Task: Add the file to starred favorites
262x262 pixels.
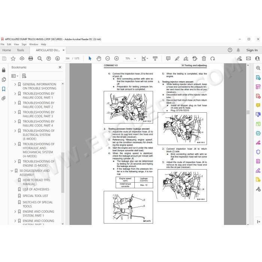Action: (x=13, y=58)
